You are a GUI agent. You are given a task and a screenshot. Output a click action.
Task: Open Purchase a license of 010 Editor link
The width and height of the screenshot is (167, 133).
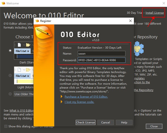pyautogui.click(x=86, y=97)
